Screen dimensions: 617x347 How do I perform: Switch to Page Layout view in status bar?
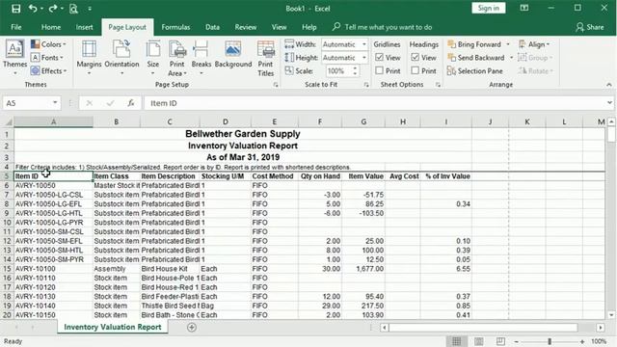click(478, 341)
